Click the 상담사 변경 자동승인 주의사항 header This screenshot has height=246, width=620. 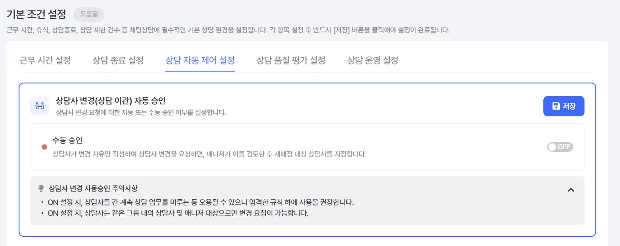tap(94, 188)
